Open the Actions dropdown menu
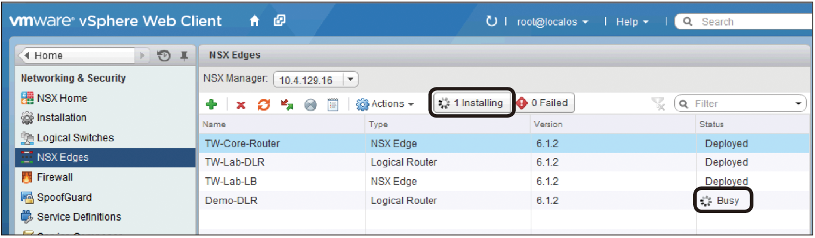 (386, 104)
